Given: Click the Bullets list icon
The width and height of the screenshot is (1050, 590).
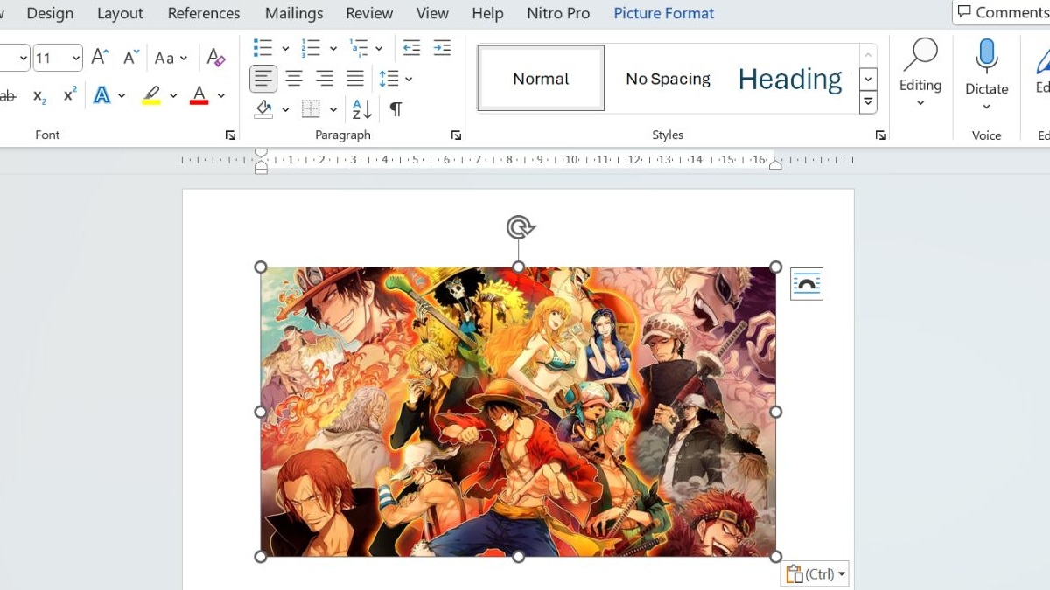Looking at the screenshot, I should pos(262,47).
